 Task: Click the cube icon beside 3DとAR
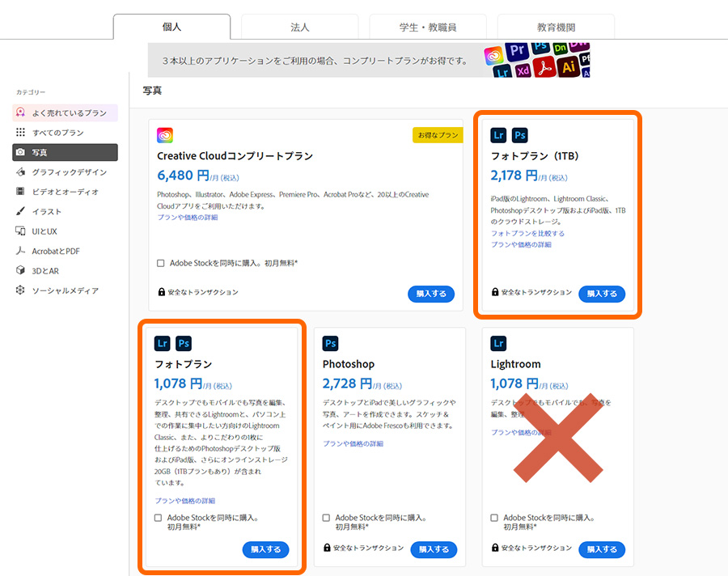click(x=20, y=270)
